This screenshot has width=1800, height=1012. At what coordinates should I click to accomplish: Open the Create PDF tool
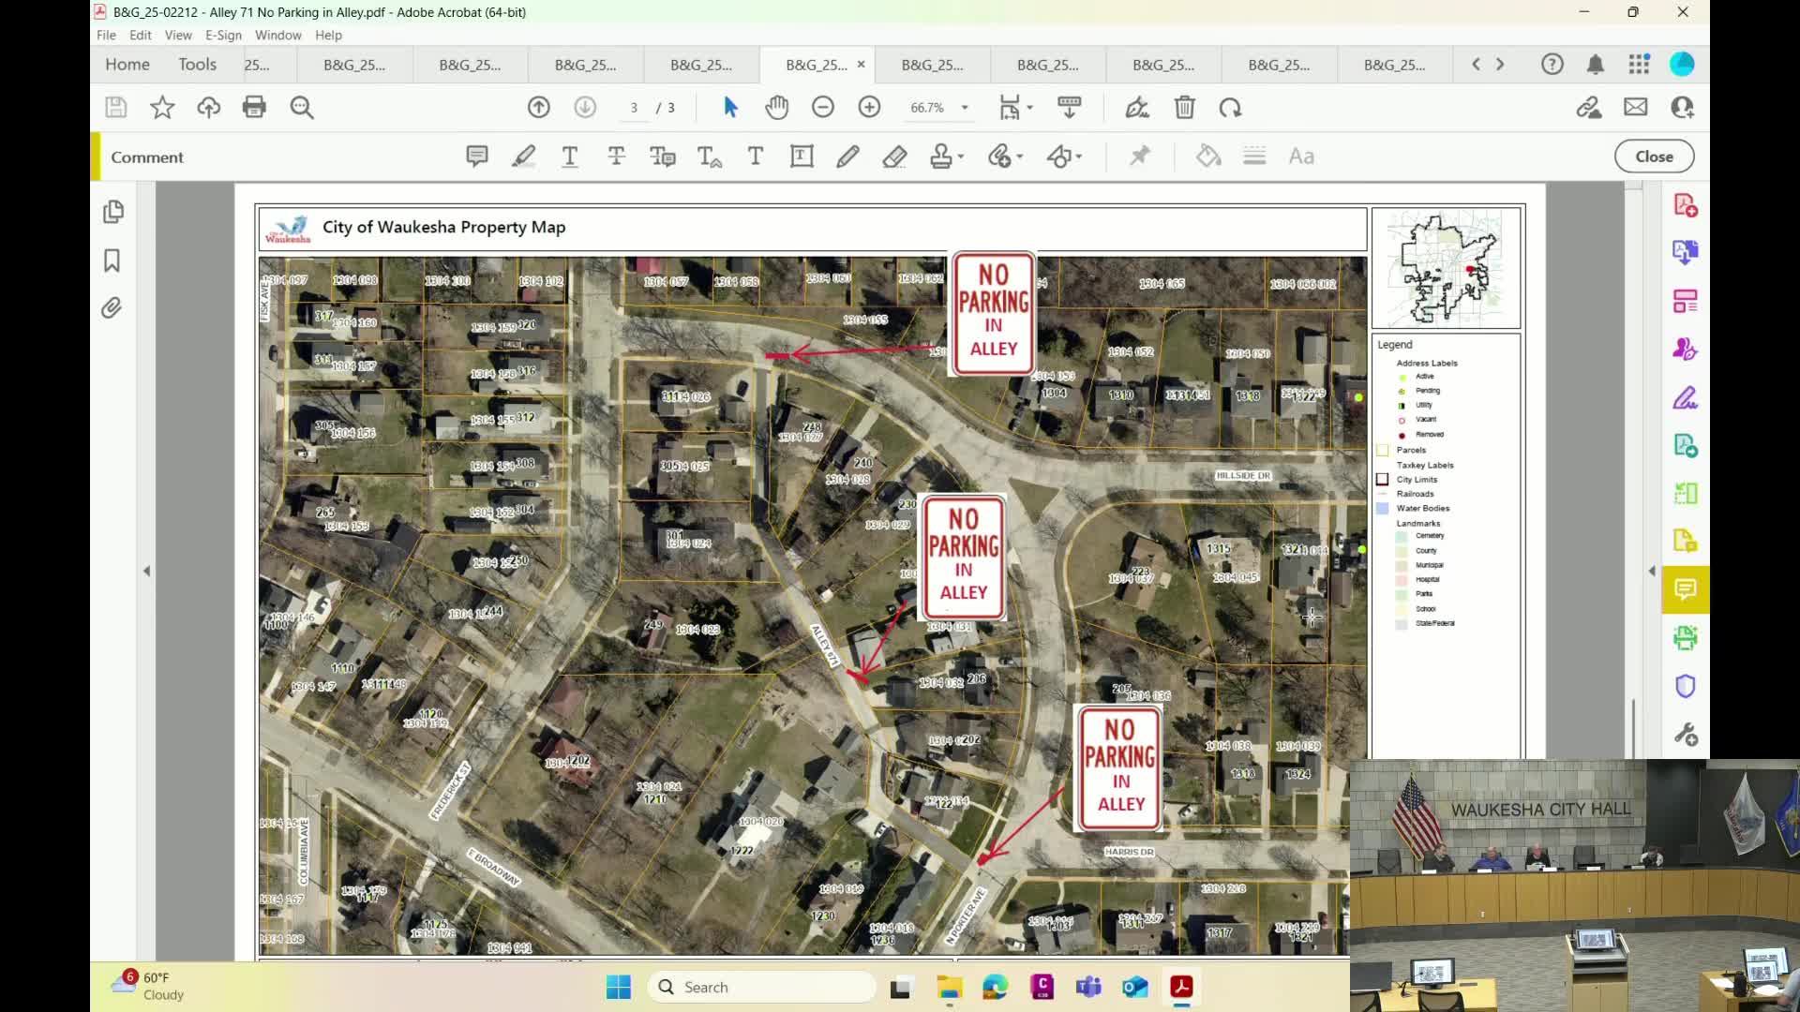1685,203
